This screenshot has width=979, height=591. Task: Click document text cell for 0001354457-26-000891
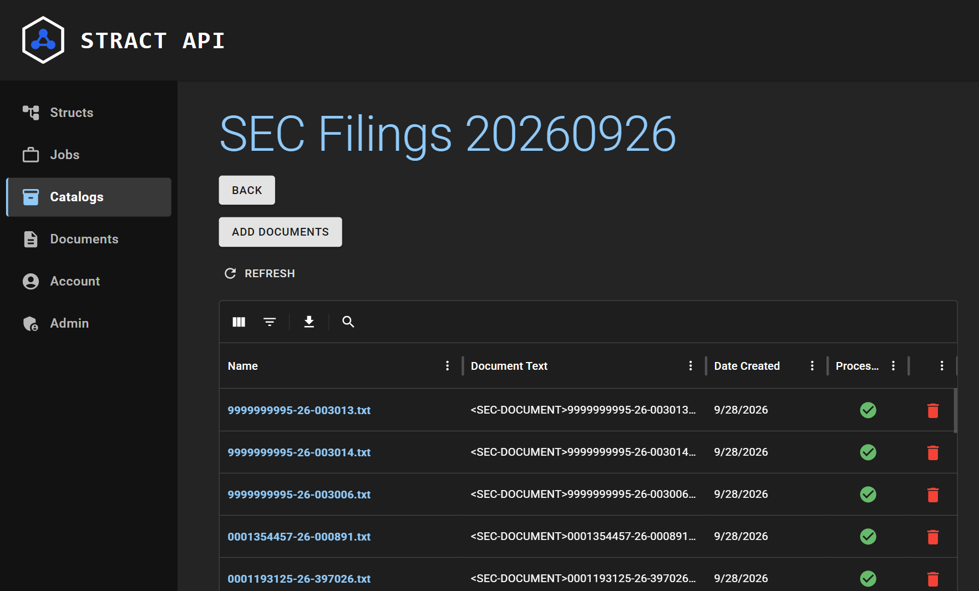tap(583, 536)
